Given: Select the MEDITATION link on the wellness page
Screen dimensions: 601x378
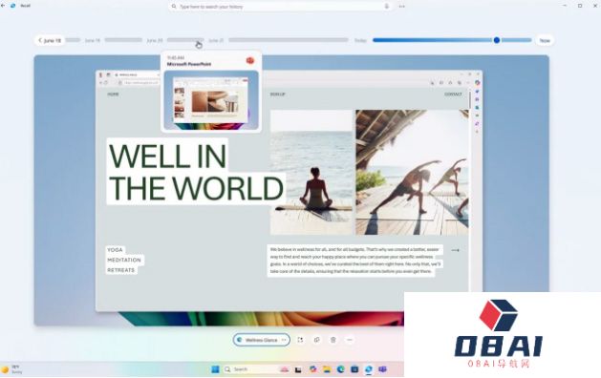Looking at the screenshot, I should pos(124,260).
